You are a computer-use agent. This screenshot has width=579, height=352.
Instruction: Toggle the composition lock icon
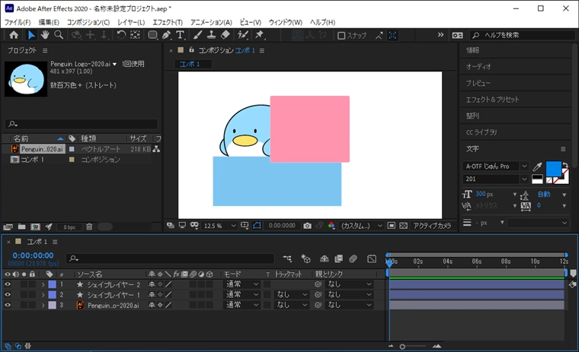click(191, 49)
